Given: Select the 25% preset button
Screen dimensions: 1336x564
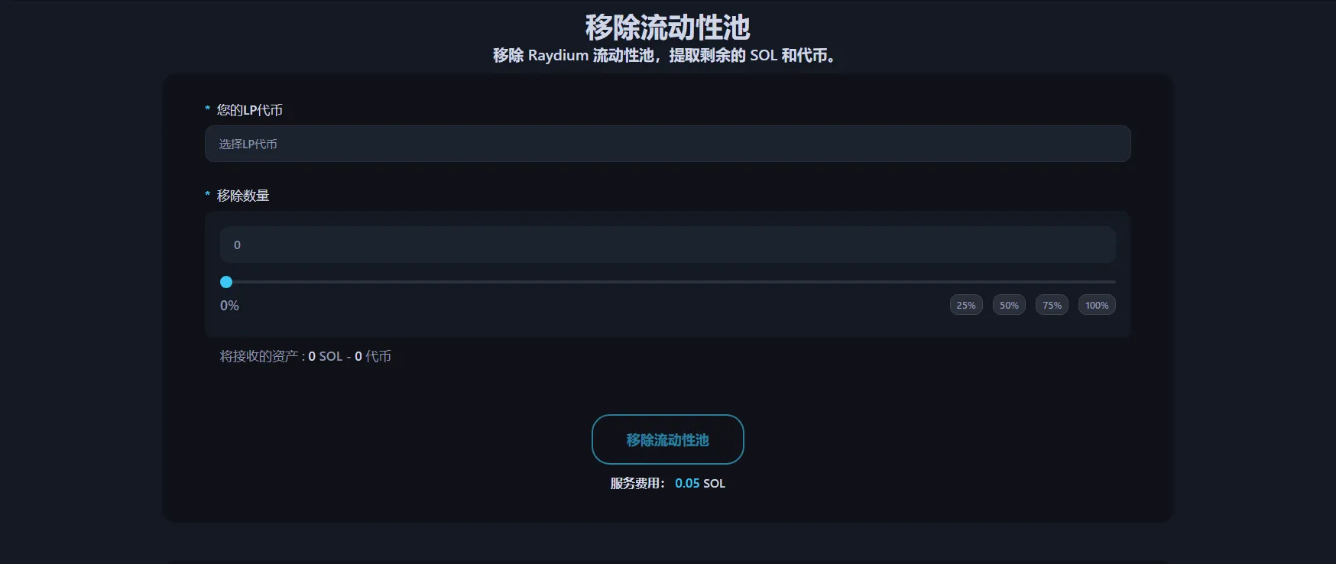Looking at the screenshot, I should click(966, 305).
